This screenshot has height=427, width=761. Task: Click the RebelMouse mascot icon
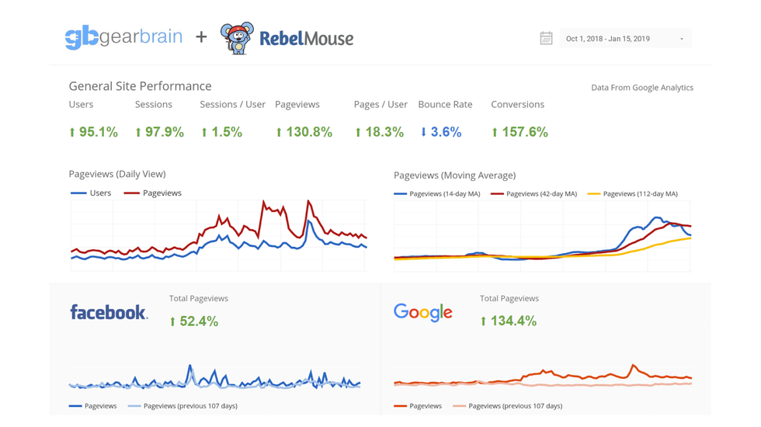tap(236, 38)
